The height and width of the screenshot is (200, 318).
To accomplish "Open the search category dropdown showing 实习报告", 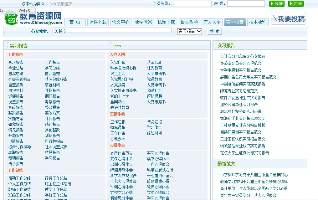I will click(189, 31).
